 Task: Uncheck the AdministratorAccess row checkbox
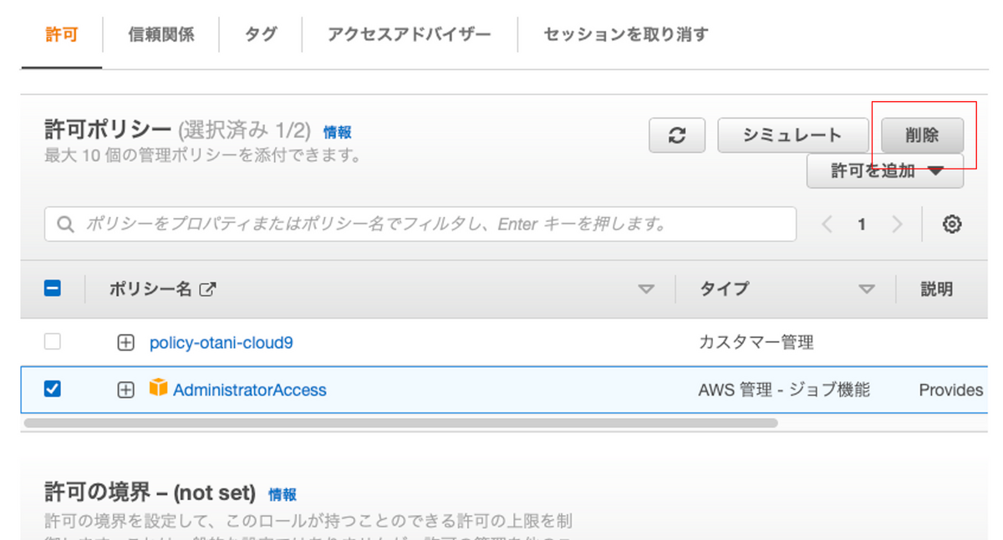click(52, 389)
